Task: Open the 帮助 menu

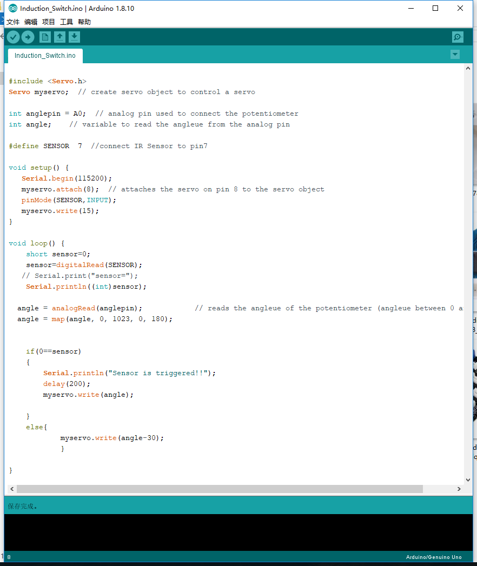Action: [84, 22]
